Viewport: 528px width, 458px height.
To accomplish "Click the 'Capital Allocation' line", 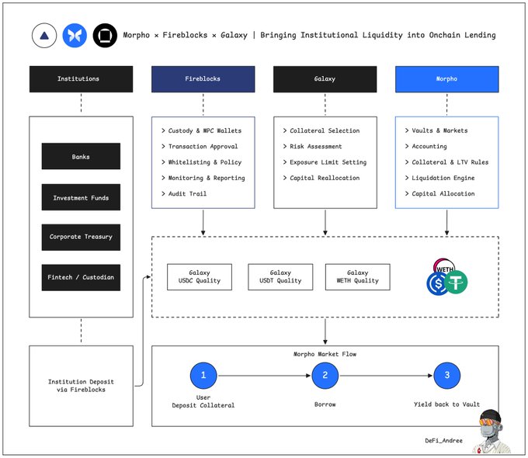I will (x=439, y=193).
